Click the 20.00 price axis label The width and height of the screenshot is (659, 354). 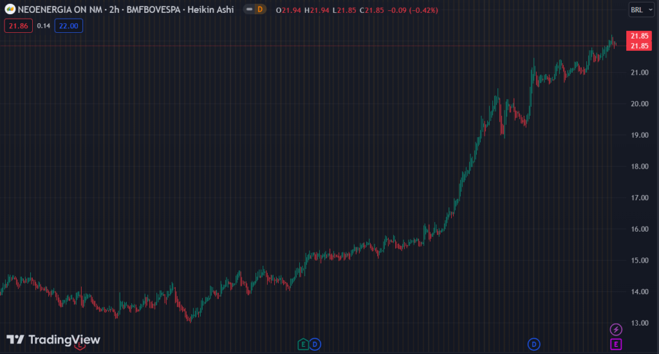coord(639,104)
